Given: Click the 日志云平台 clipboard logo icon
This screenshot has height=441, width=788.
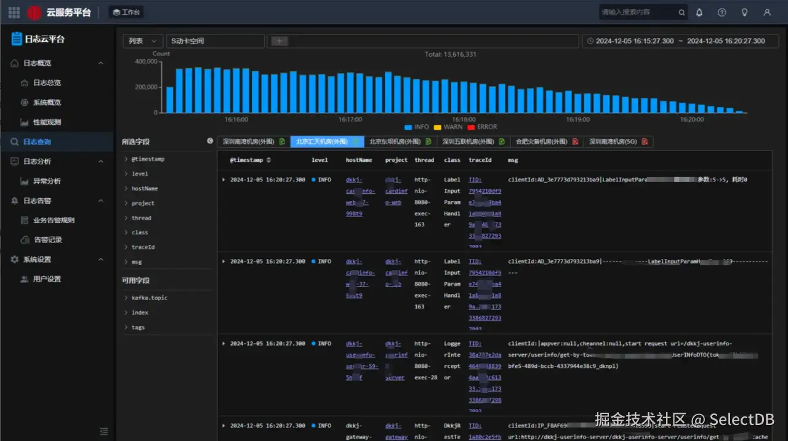Looking at the screenshot, I should click(x=17, y=39).
